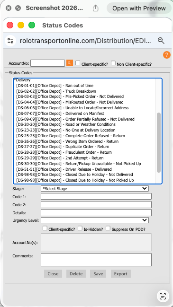Viewport: 173px width, 307px height.
Task: Click the Comments text area
Action: [x=96, y=260]
